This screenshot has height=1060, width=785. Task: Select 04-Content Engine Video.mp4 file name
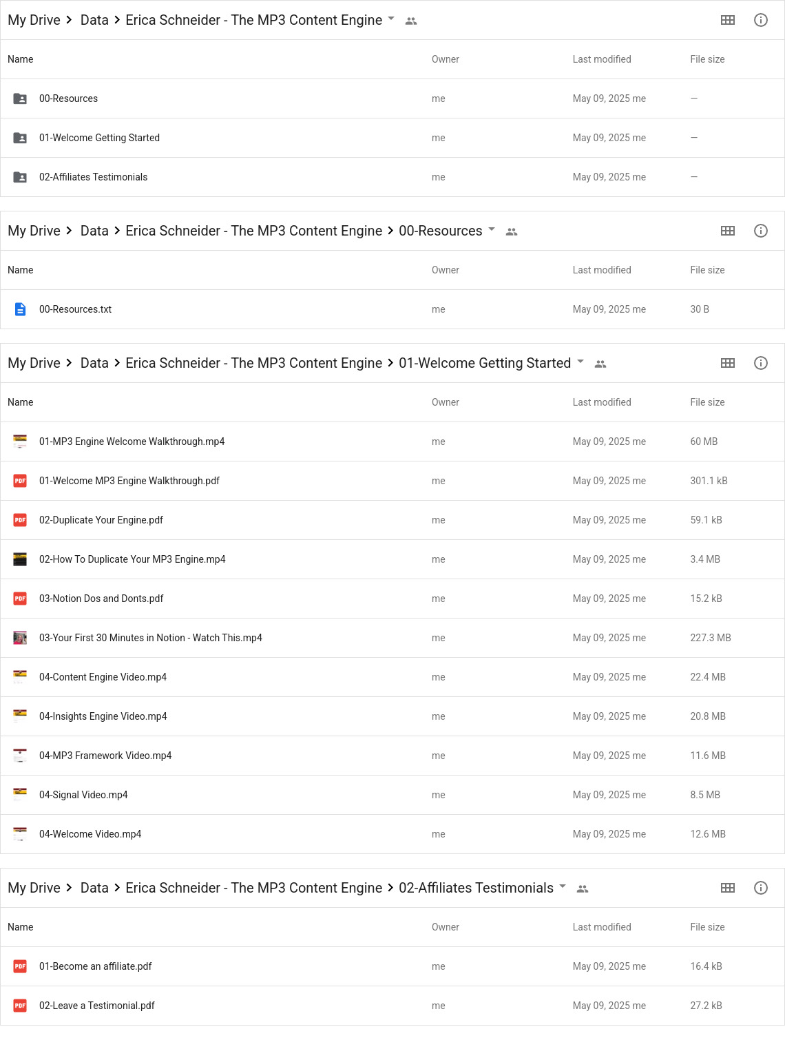pos(103,677)
